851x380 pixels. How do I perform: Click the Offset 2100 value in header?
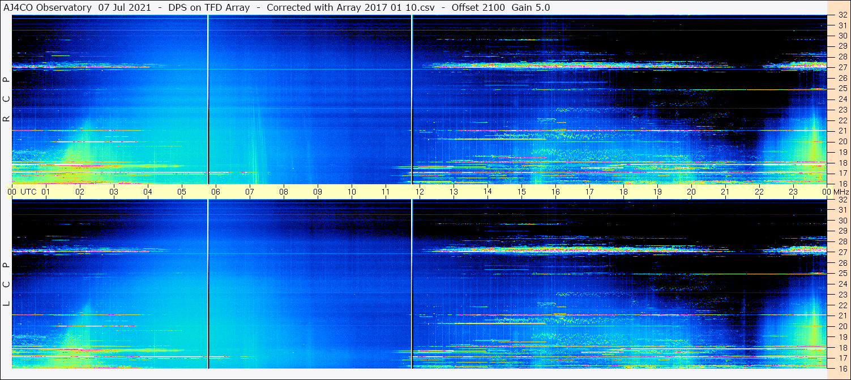pos(478,7)
